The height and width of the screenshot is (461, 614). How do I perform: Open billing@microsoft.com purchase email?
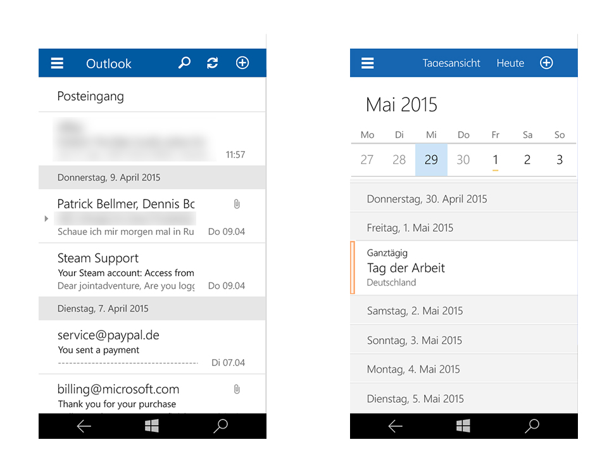point(153,394)
